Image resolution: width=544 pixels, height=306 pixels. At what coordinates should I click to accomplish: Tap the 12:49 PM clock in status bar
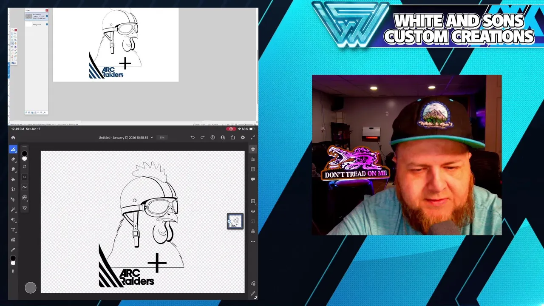coord(17,129)
